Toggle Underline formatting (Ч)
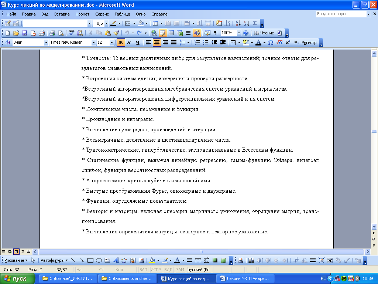 click(137, 43)
